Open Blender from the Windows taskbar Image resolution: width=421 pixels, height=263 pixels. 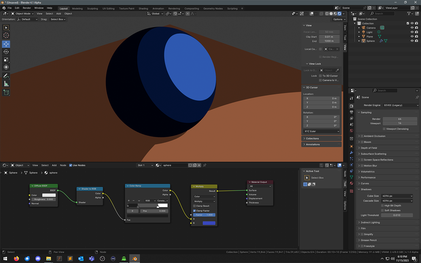click(x=134, y=259)
